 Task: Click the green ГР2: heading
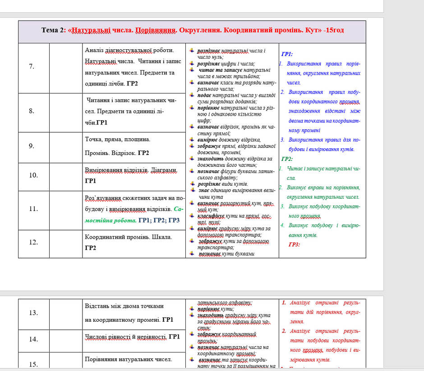tap(286, 159)
